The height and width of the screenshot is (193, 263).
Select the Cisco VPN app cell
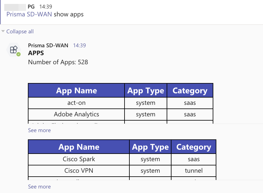(79, 171)
